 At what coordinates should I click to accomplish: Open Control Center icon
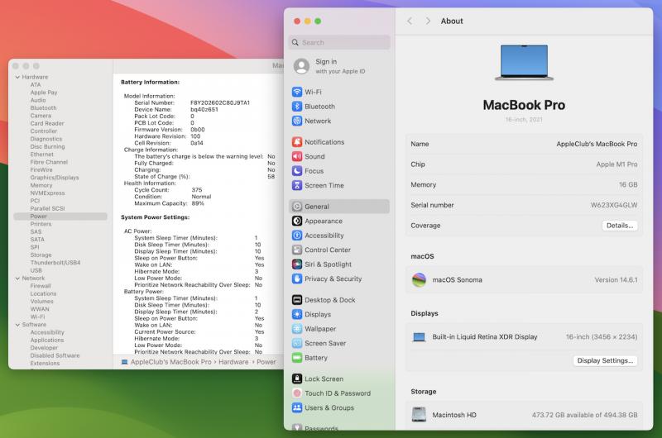point(297,250)
